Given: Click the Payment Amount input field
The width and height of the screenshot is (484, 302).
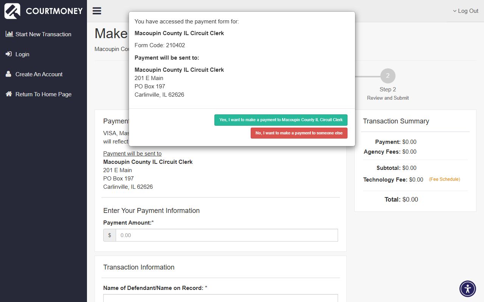Looking at the screenshot, I should click(x=227, y=235).
